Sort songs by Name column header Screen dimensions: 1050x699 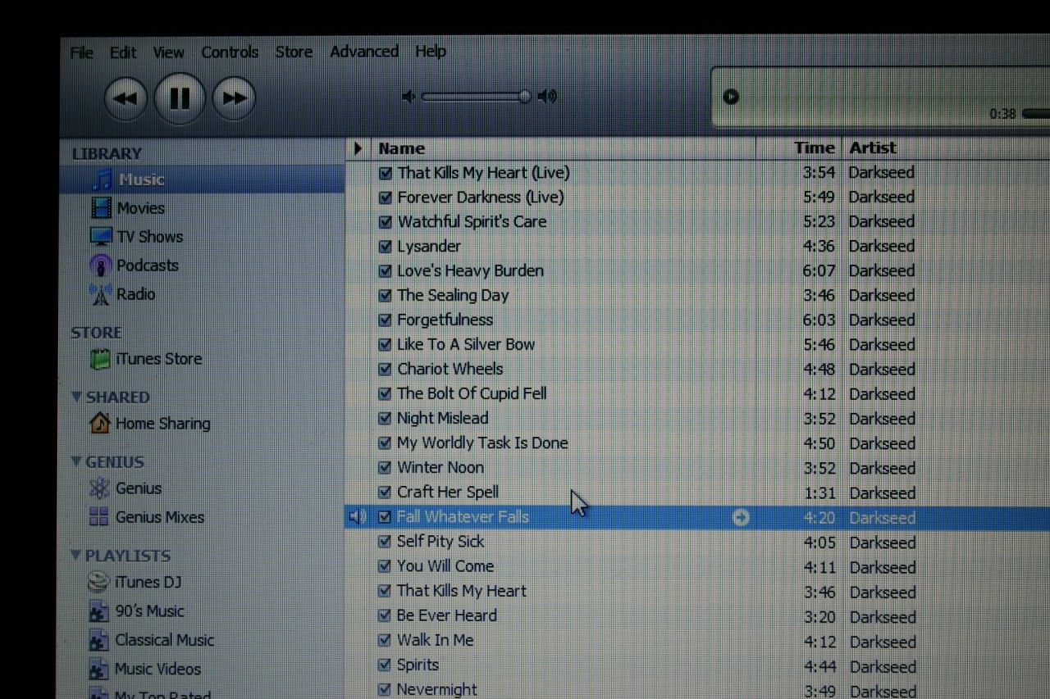click(x=564, y=148)
